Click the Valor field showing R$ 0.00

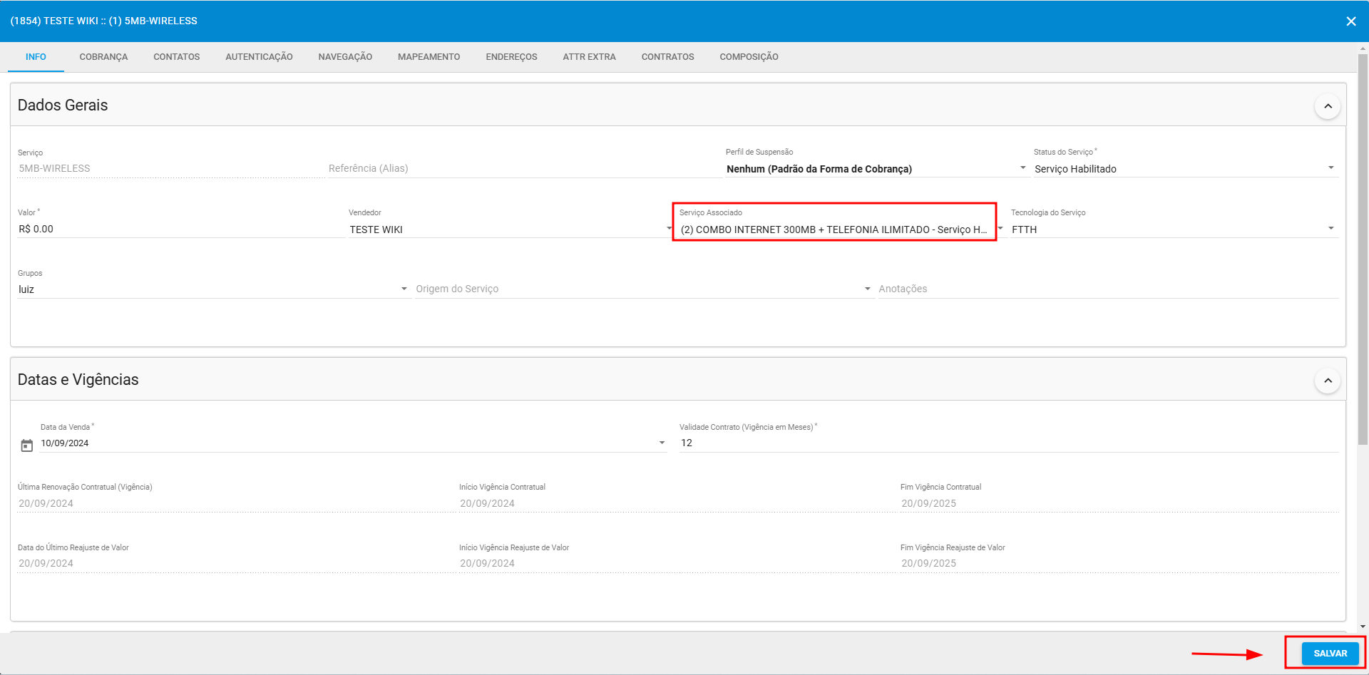pyautogui.click(x=180, y=230)
